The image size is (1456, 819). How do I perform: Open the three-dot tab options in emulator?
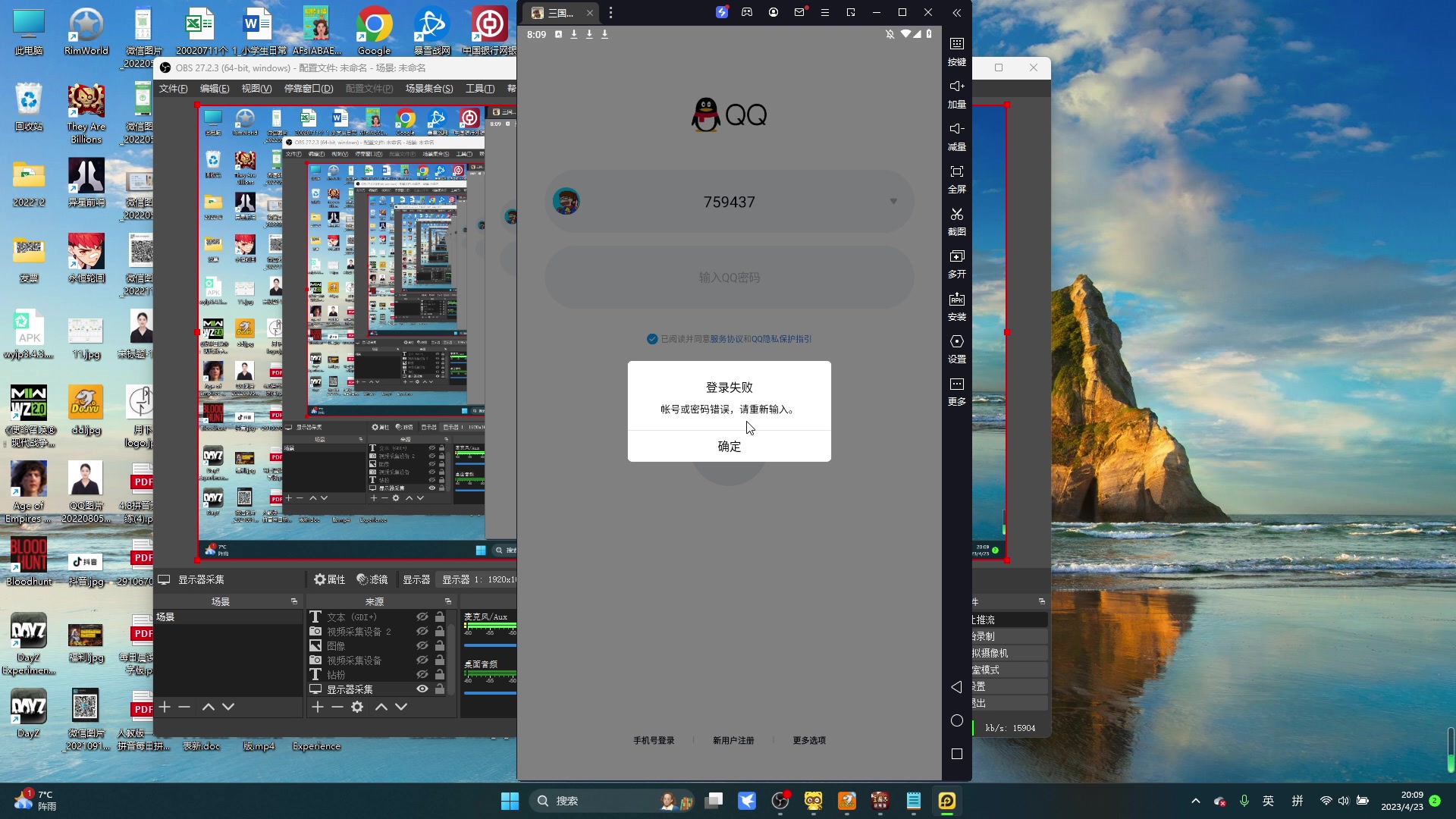(610, 12)
